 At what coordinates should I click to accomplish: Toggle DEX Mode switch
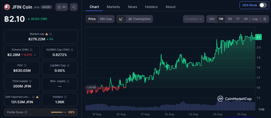point(263,5)
